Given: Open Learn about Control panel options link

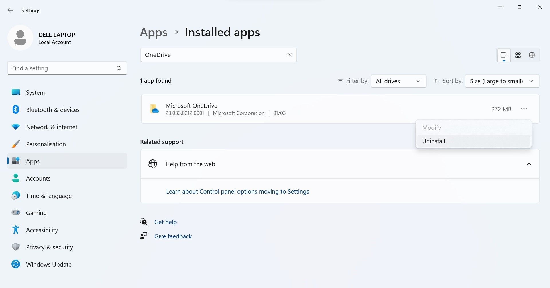Looking at the screenshot, I should tap(237, 191).
